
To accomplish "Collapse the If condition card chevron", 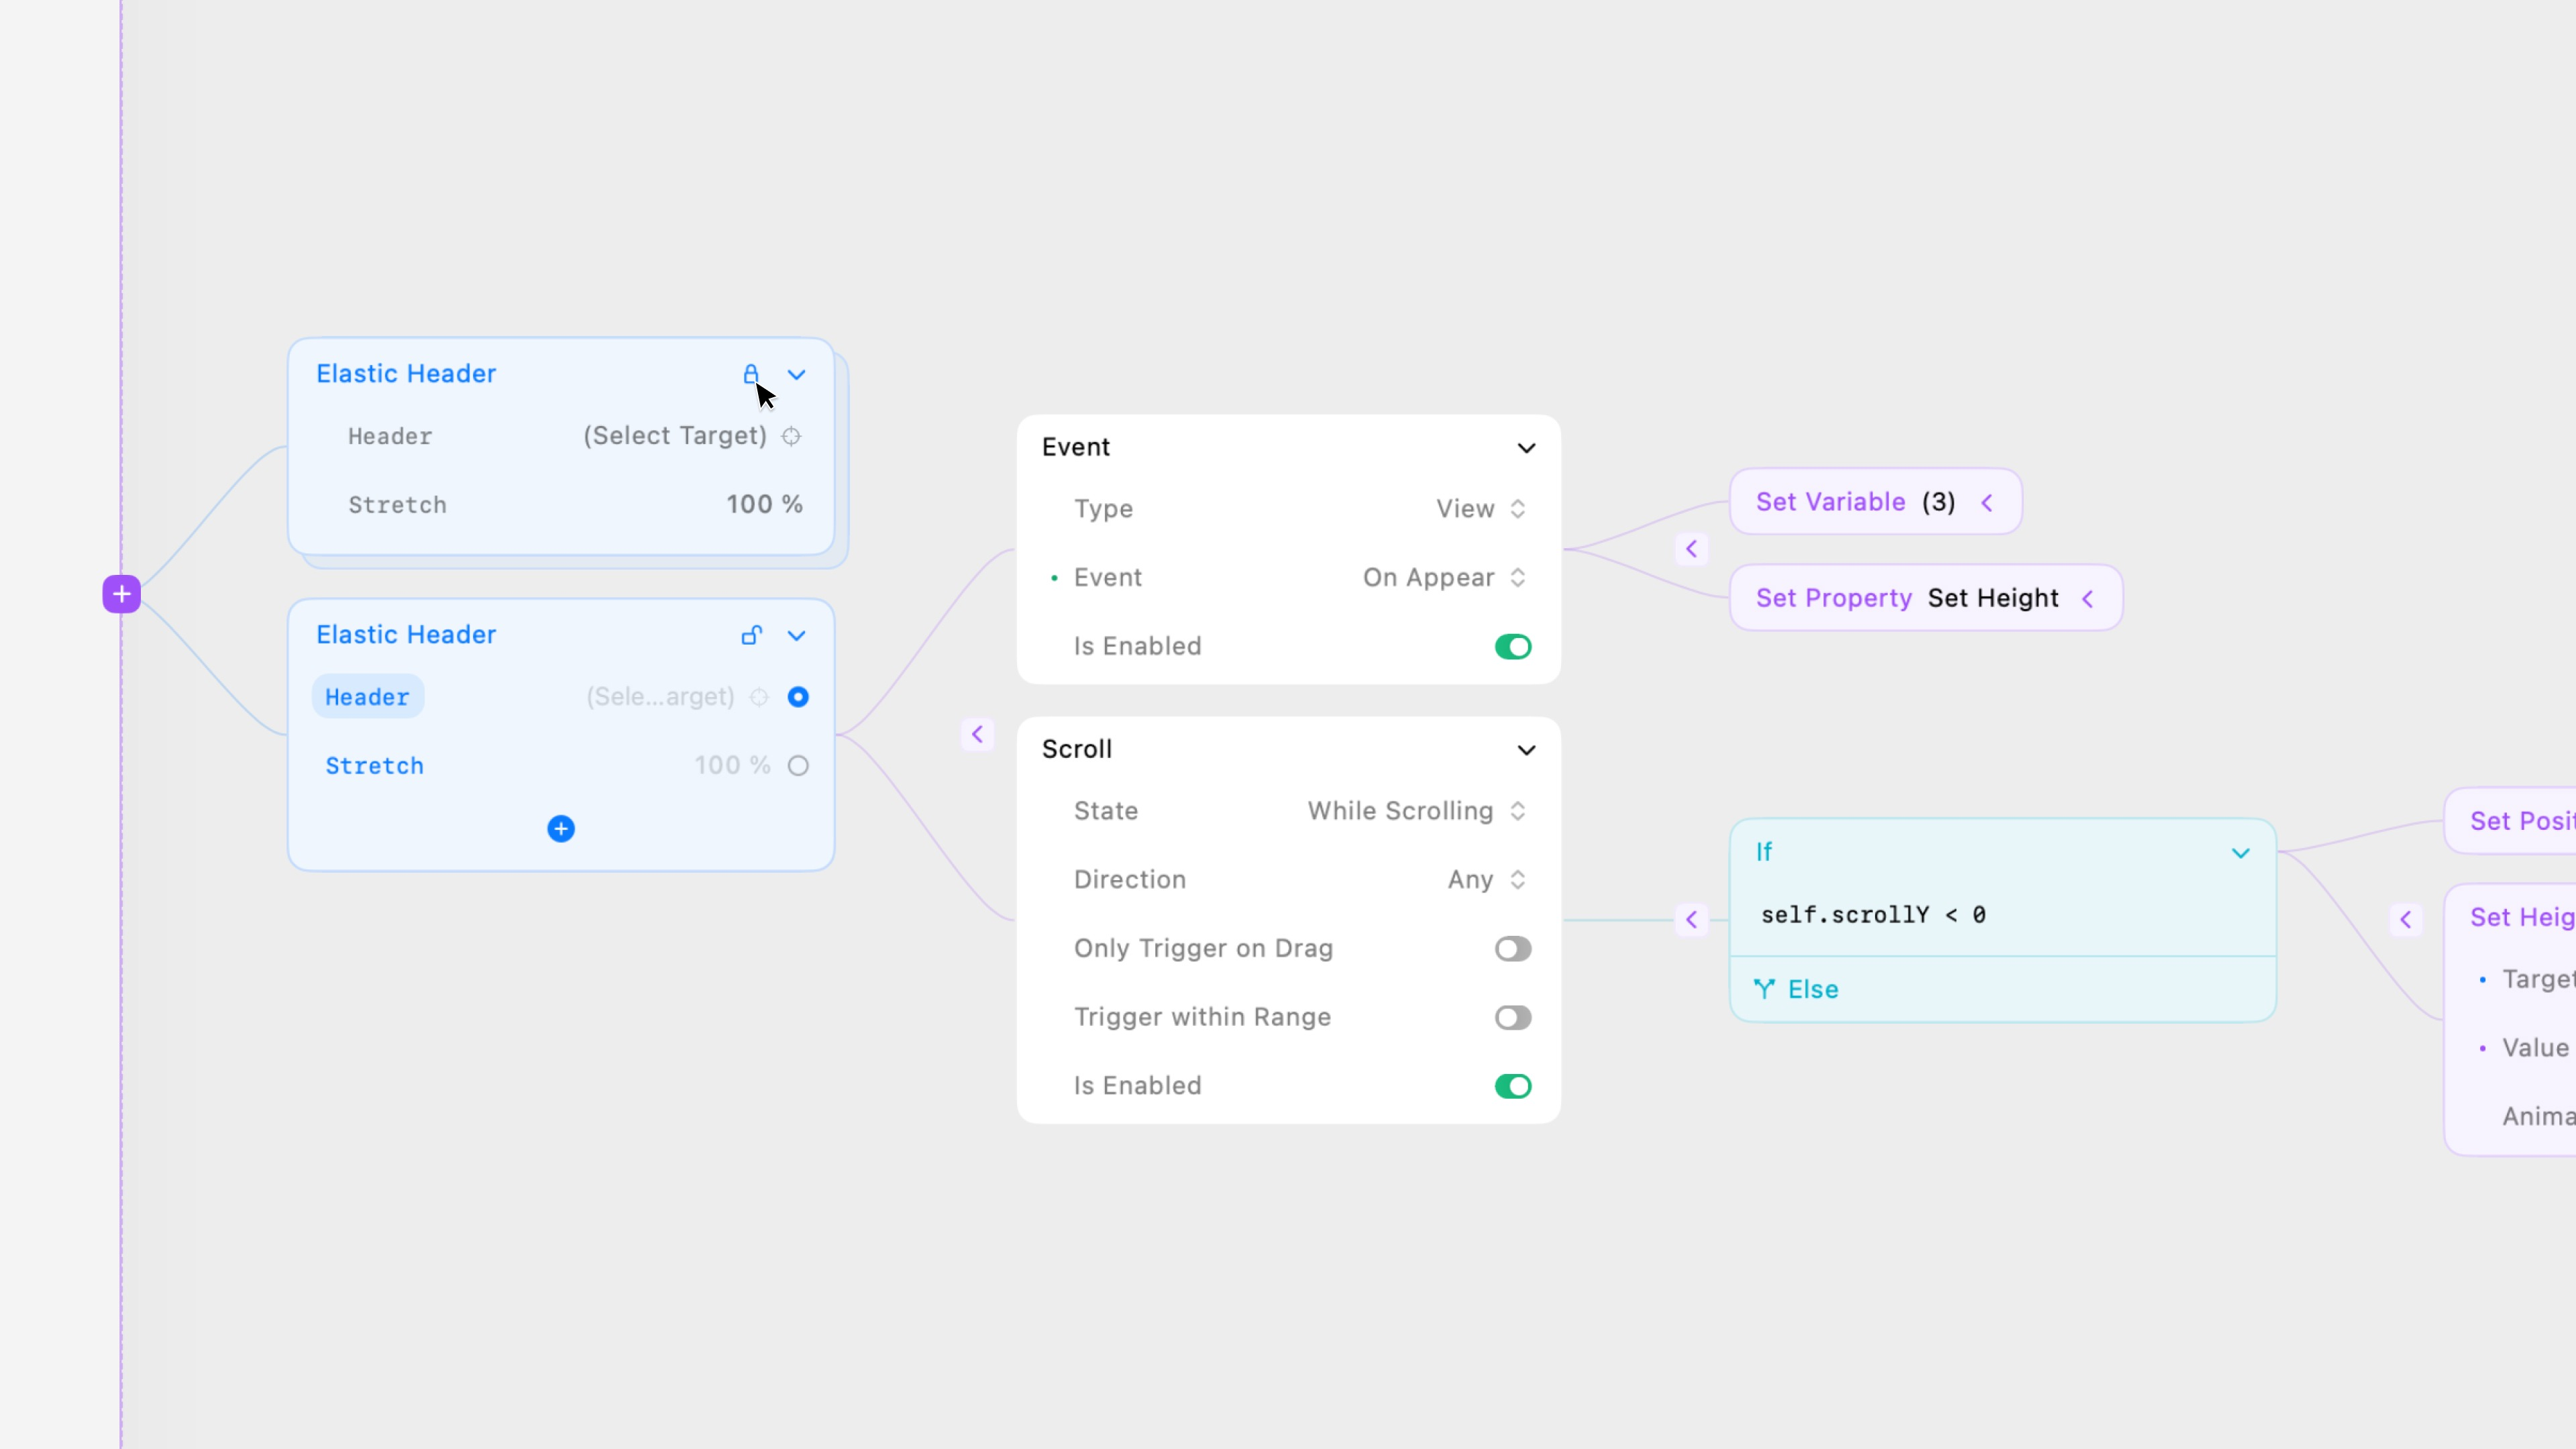I will click(x=2240, y=853).
